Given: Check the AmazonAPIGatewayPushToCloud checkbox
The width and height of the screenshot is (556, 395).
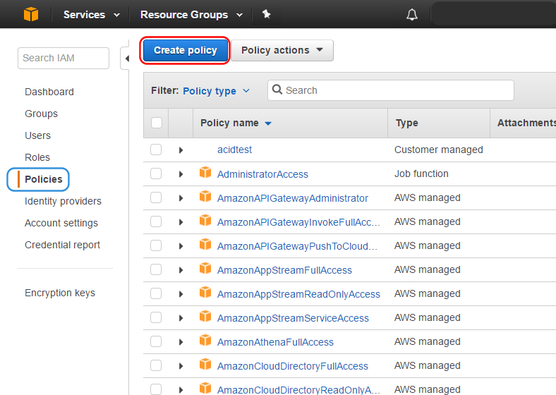Looking at the screenshot, I should [156, 245].
